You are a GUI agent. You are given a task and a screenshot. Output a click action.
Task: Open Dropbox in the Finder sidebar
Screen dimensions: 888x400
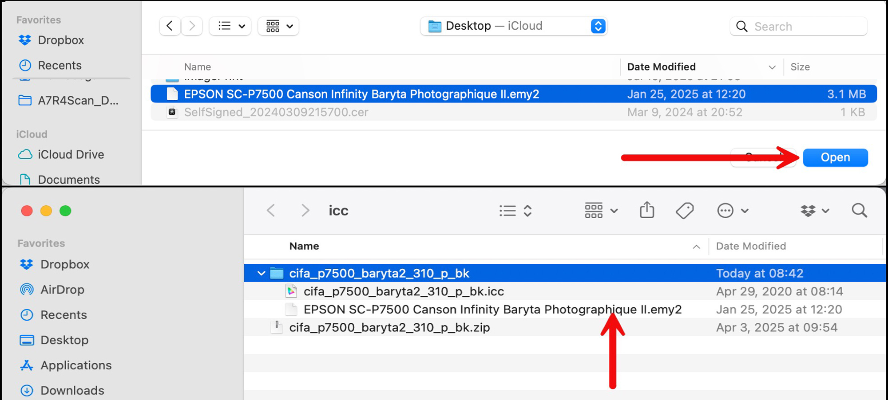(55, 264)
